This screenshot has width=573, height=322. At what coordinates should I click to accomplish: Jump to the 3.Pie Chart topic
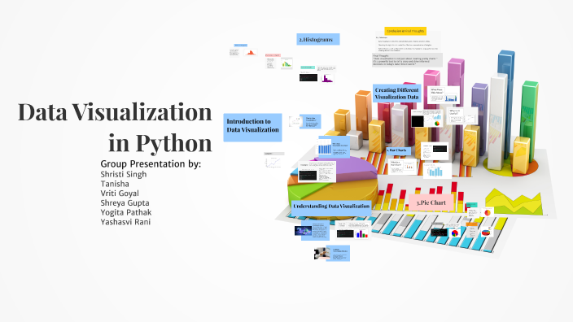431,202
